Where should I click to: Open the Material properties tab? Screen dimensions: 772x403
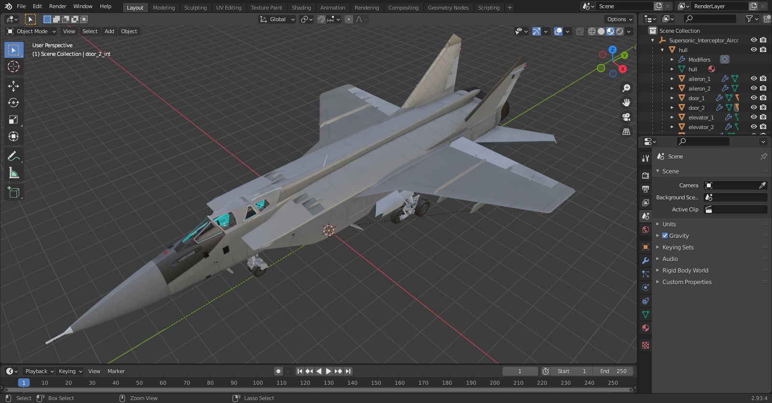[x=646, y=328]
